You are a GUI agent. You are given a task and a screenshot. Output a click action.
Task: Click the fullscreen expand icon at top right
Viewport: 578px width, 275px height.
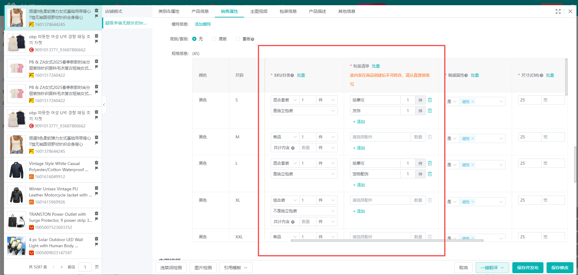click(558, 11)
